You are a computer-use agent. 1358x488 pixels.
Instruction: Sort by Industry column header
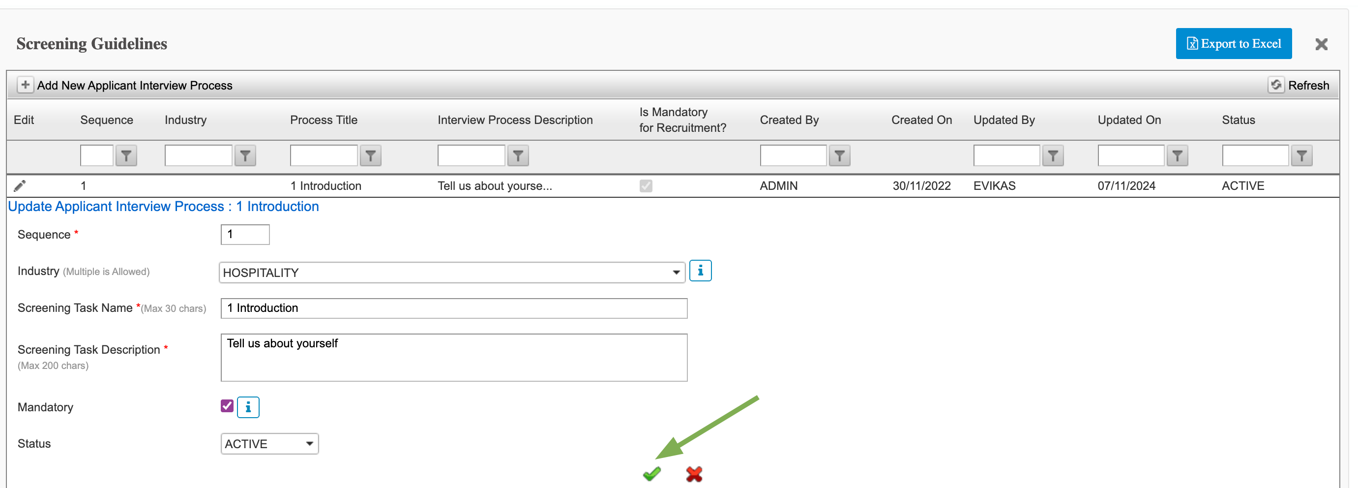pos(185,120)
